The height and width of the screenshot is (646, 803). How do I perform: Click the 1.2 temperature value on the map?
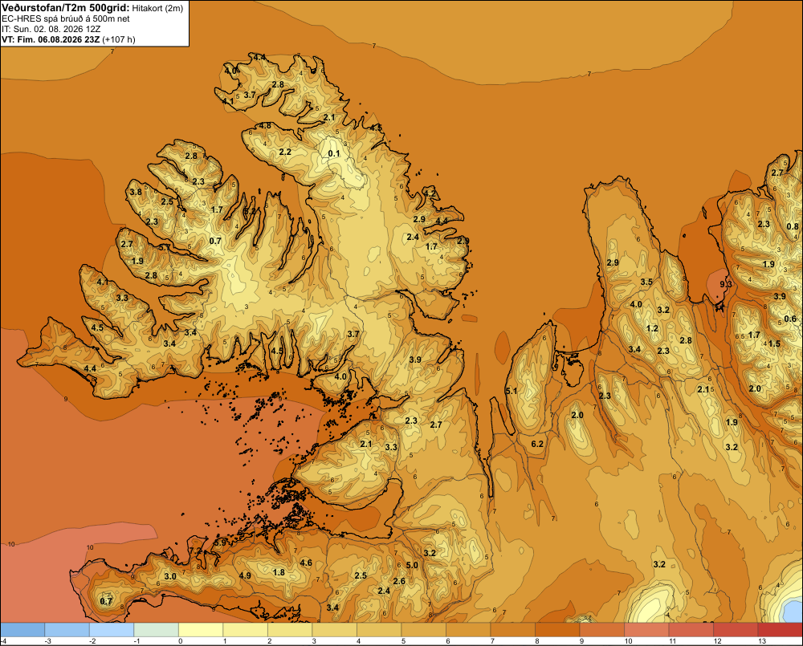(652, 328)
